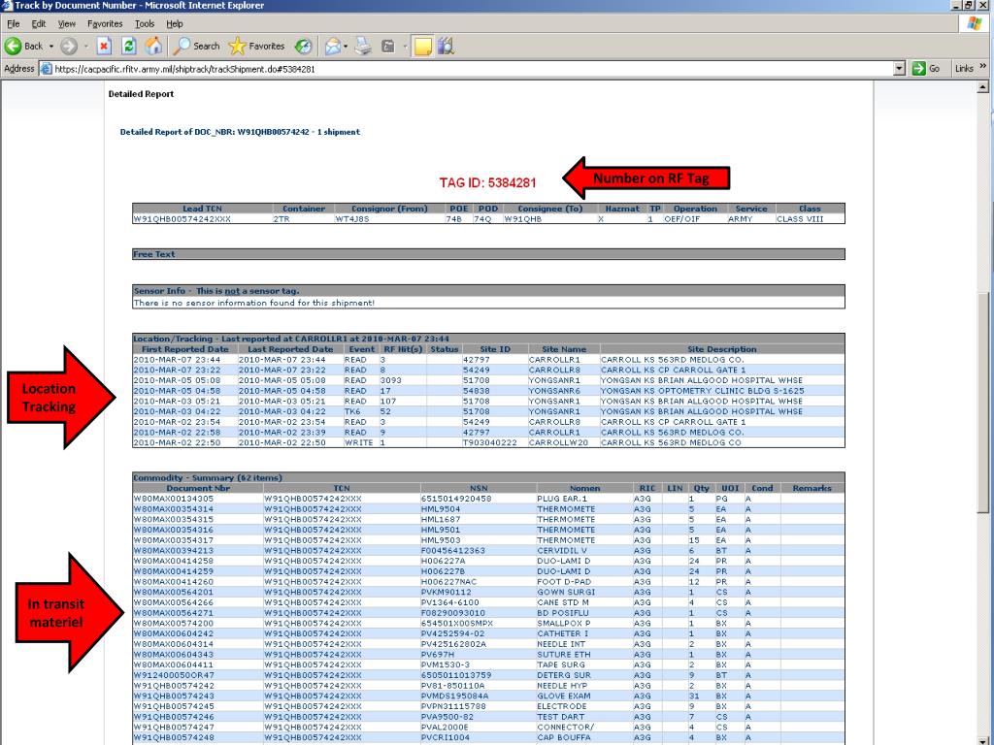Click the vertical scrollbar up arrow
994x745 pixels.
pos(983,86)
